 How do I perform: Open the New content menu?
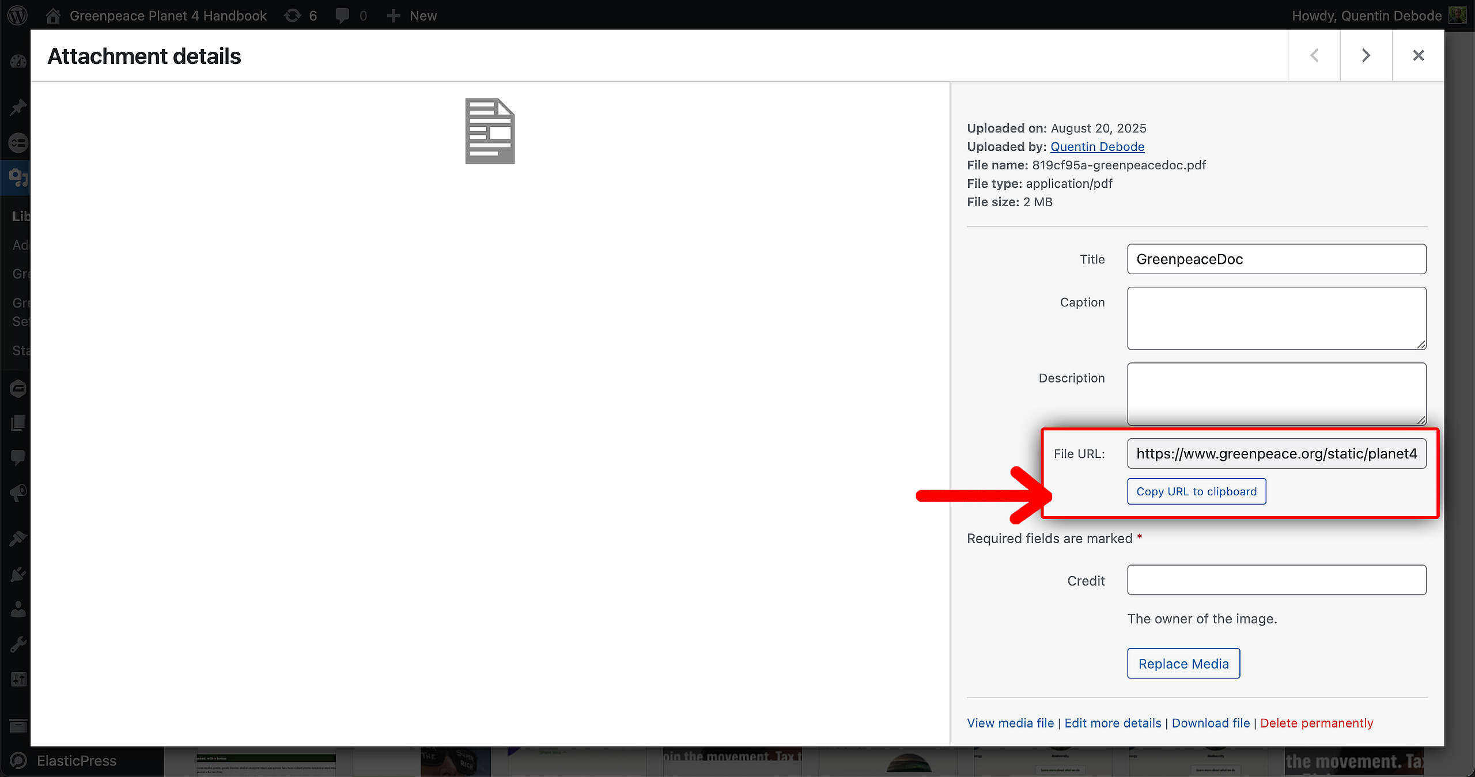411,16
